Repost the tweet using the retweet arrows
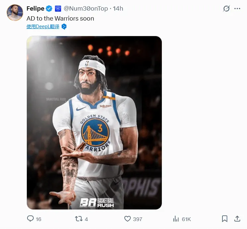This screenshot has width=247, height=229. (79, 219)
